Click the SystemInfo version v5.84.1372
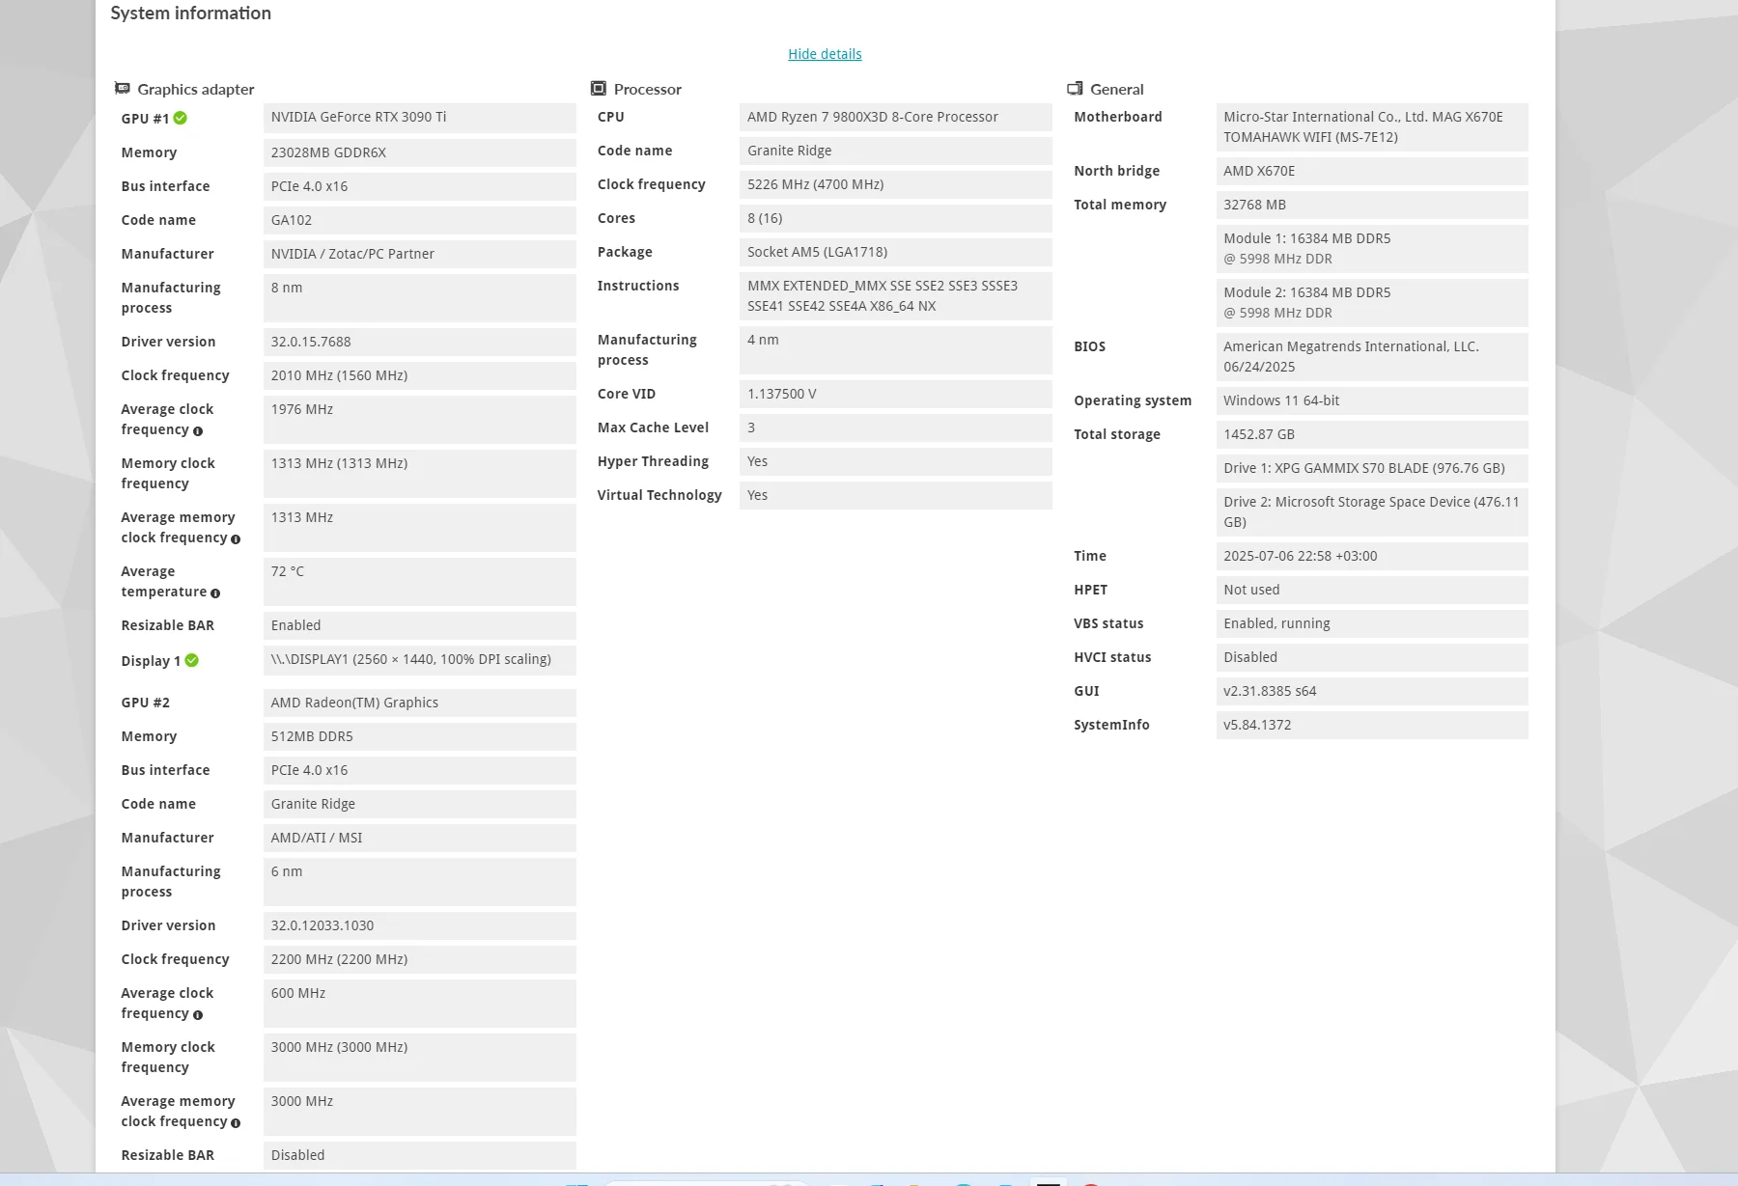Screen dimensions: 1738x1186 tap(1372, 725)
